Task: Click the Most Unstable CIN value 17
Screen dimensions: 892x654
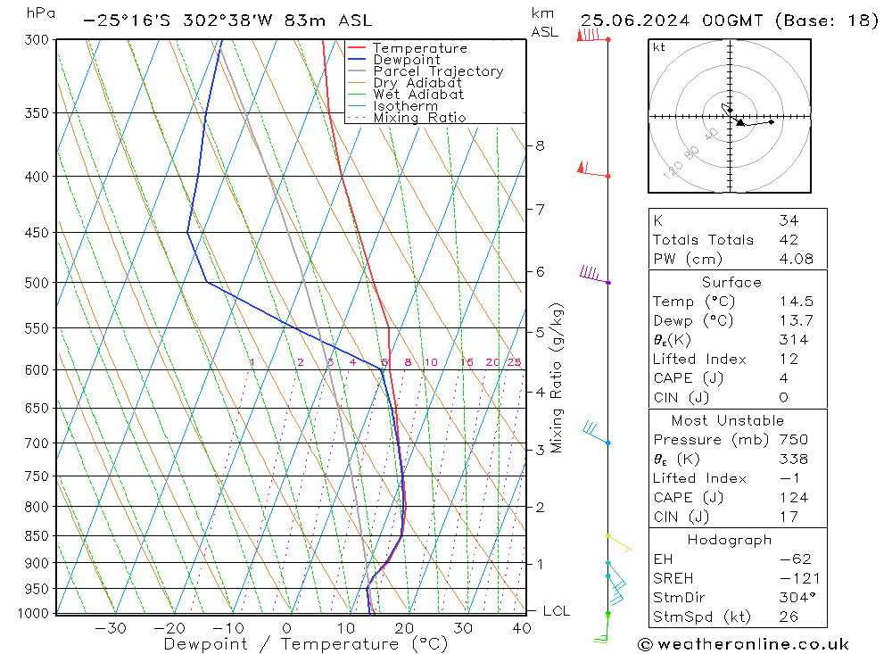Action: (x=789, y=517)
